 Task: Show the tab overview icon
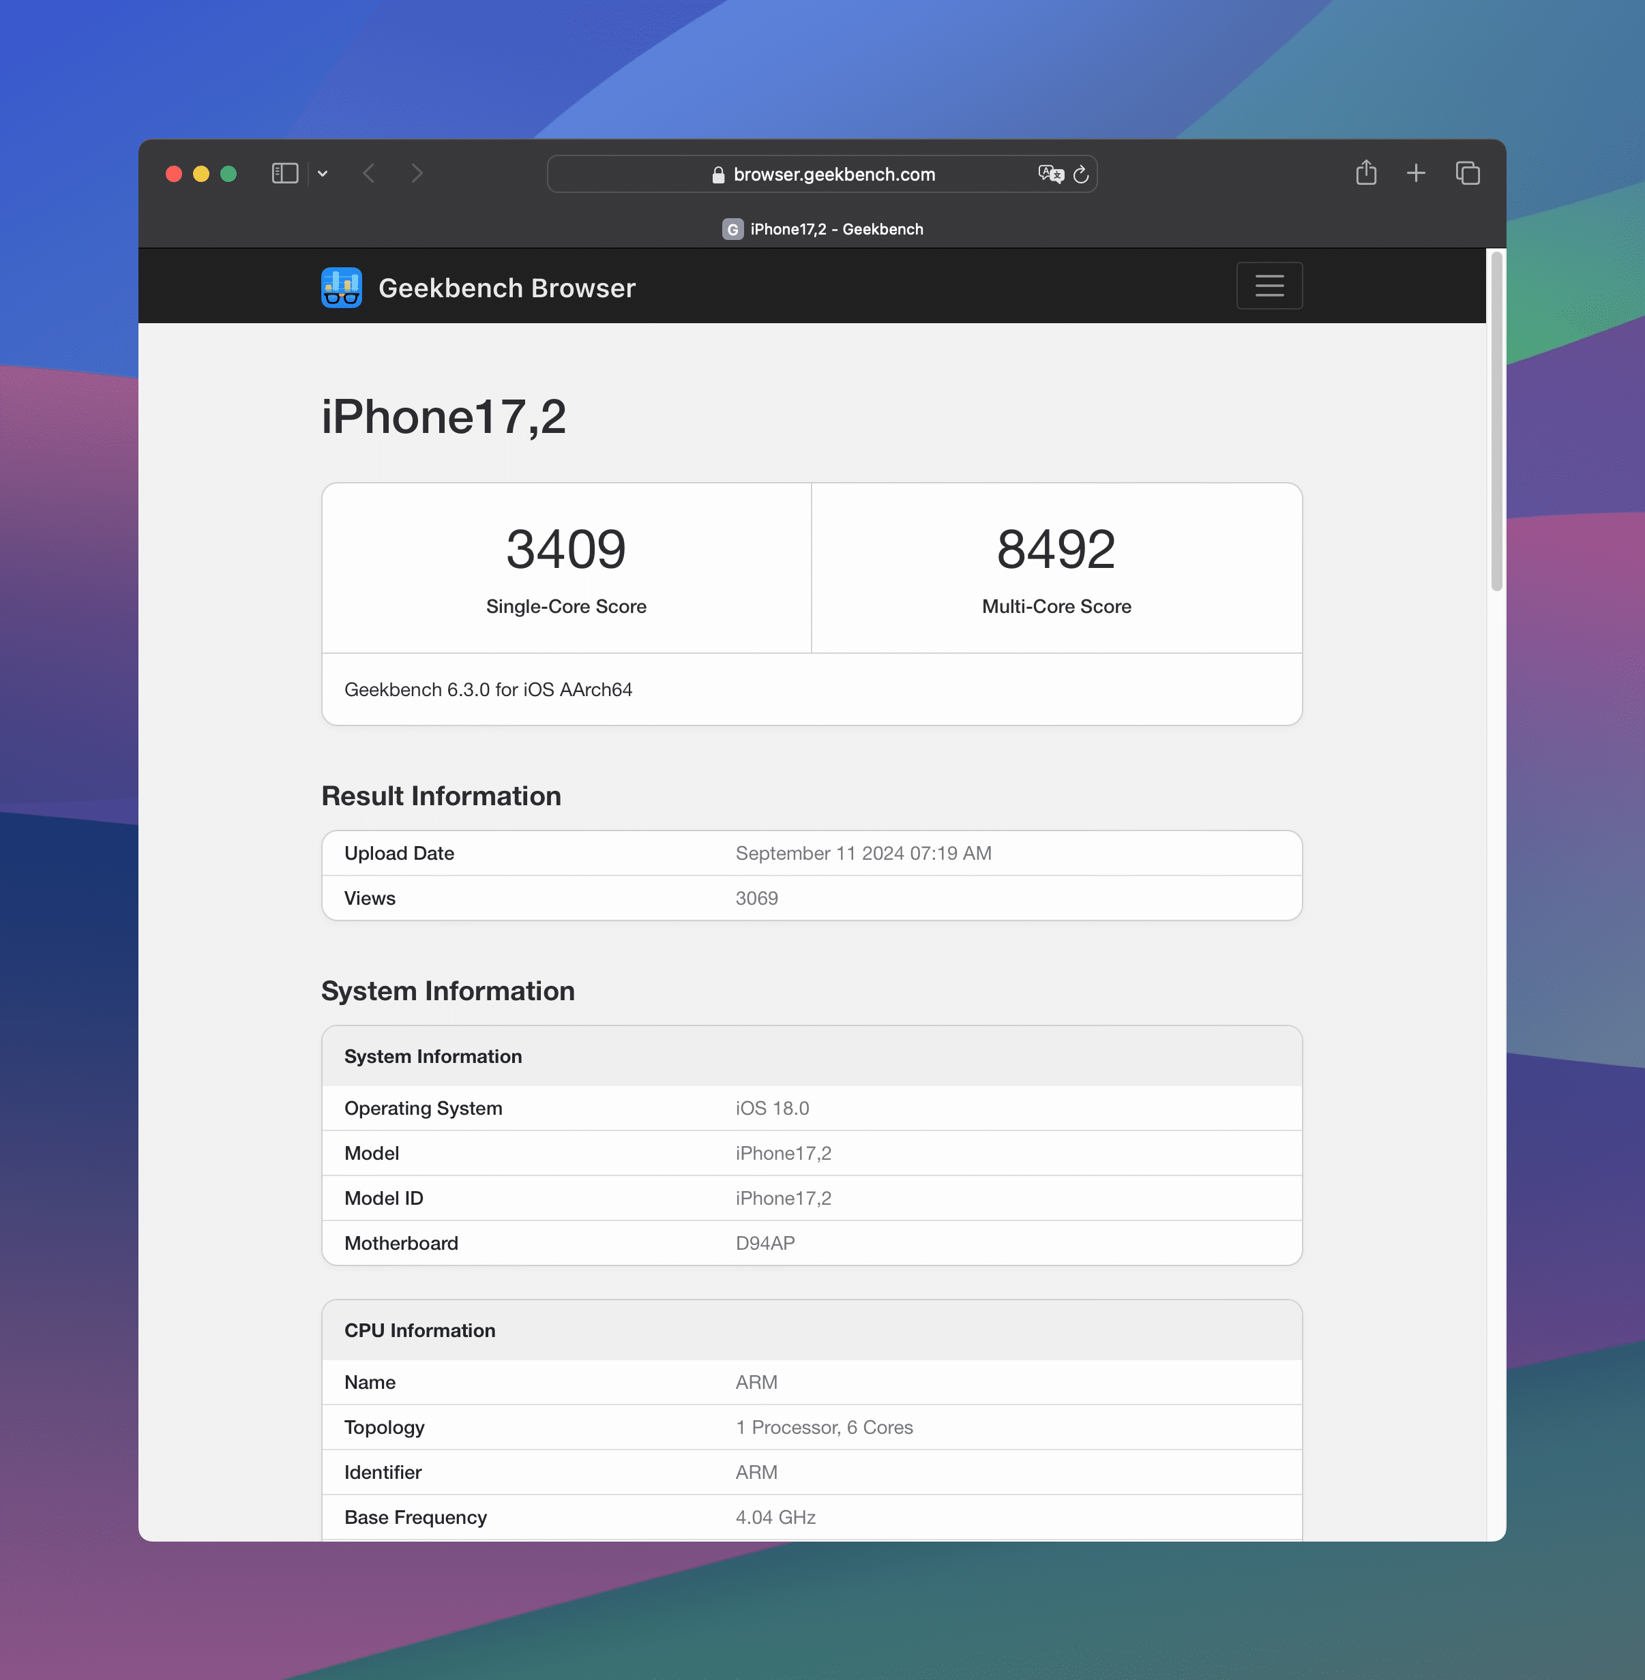[1468, 174]
